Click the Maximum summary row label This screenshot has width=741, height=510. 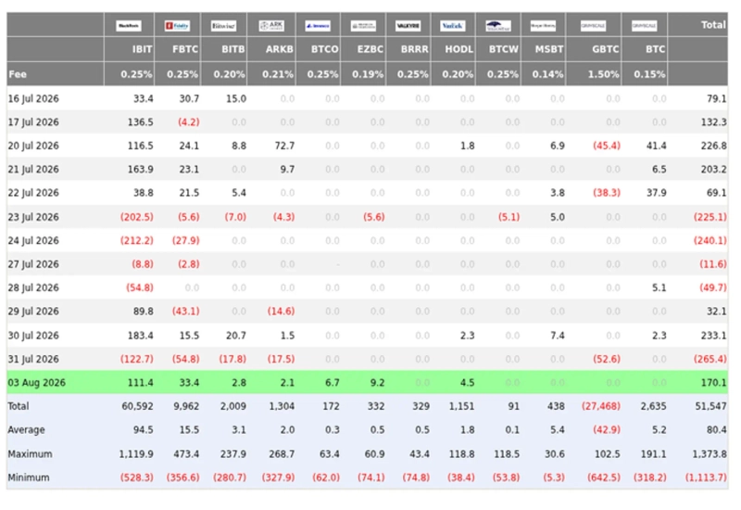(x=31, y=454)
